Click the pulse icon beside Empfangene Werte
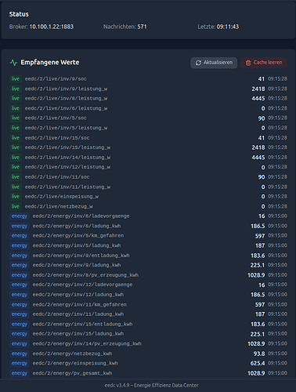This screenshot has height=392, width=296. (13, 63)
